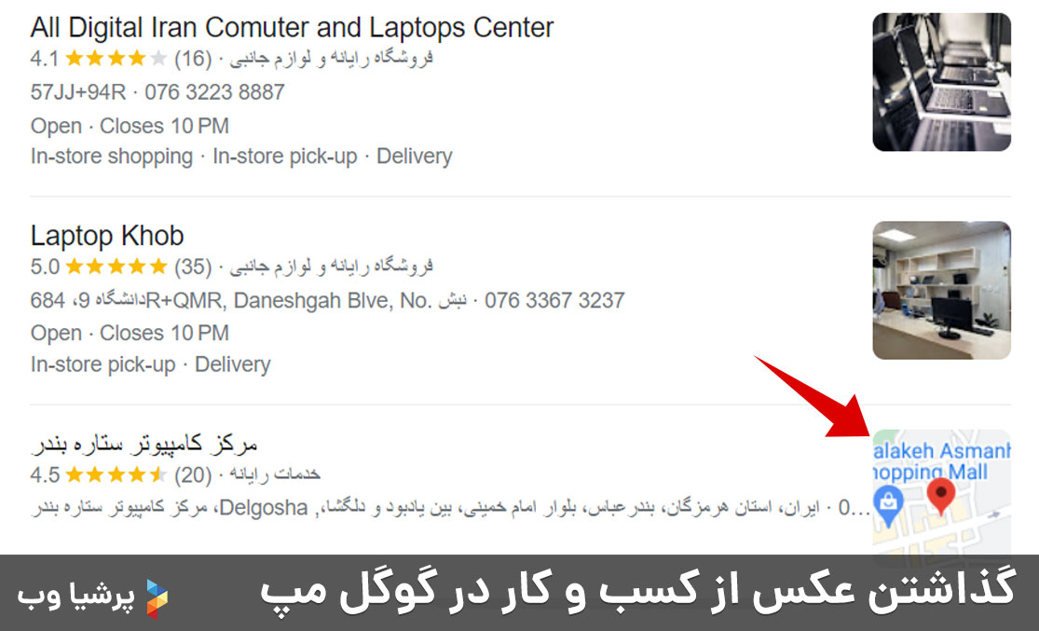Call the phone number 076 3367 3237
Screen dimensions: 1039x631
(554, 301)
